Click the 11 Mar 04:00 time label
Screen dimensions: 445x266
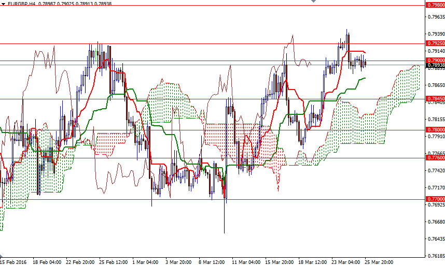[246, 262]
